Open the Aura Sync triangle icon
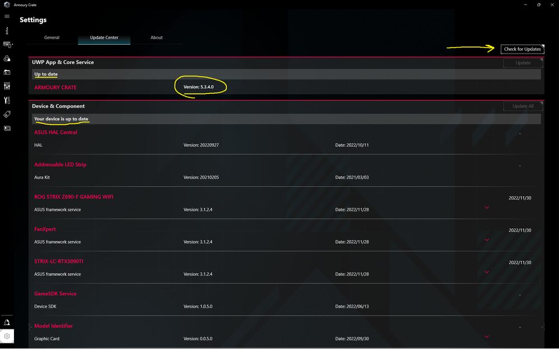Screen dimensions: 559x349 7,58
